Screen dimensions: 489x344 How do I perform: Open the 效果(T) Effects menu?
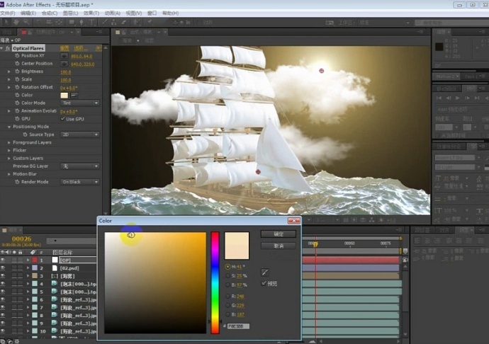coord(91,13)
